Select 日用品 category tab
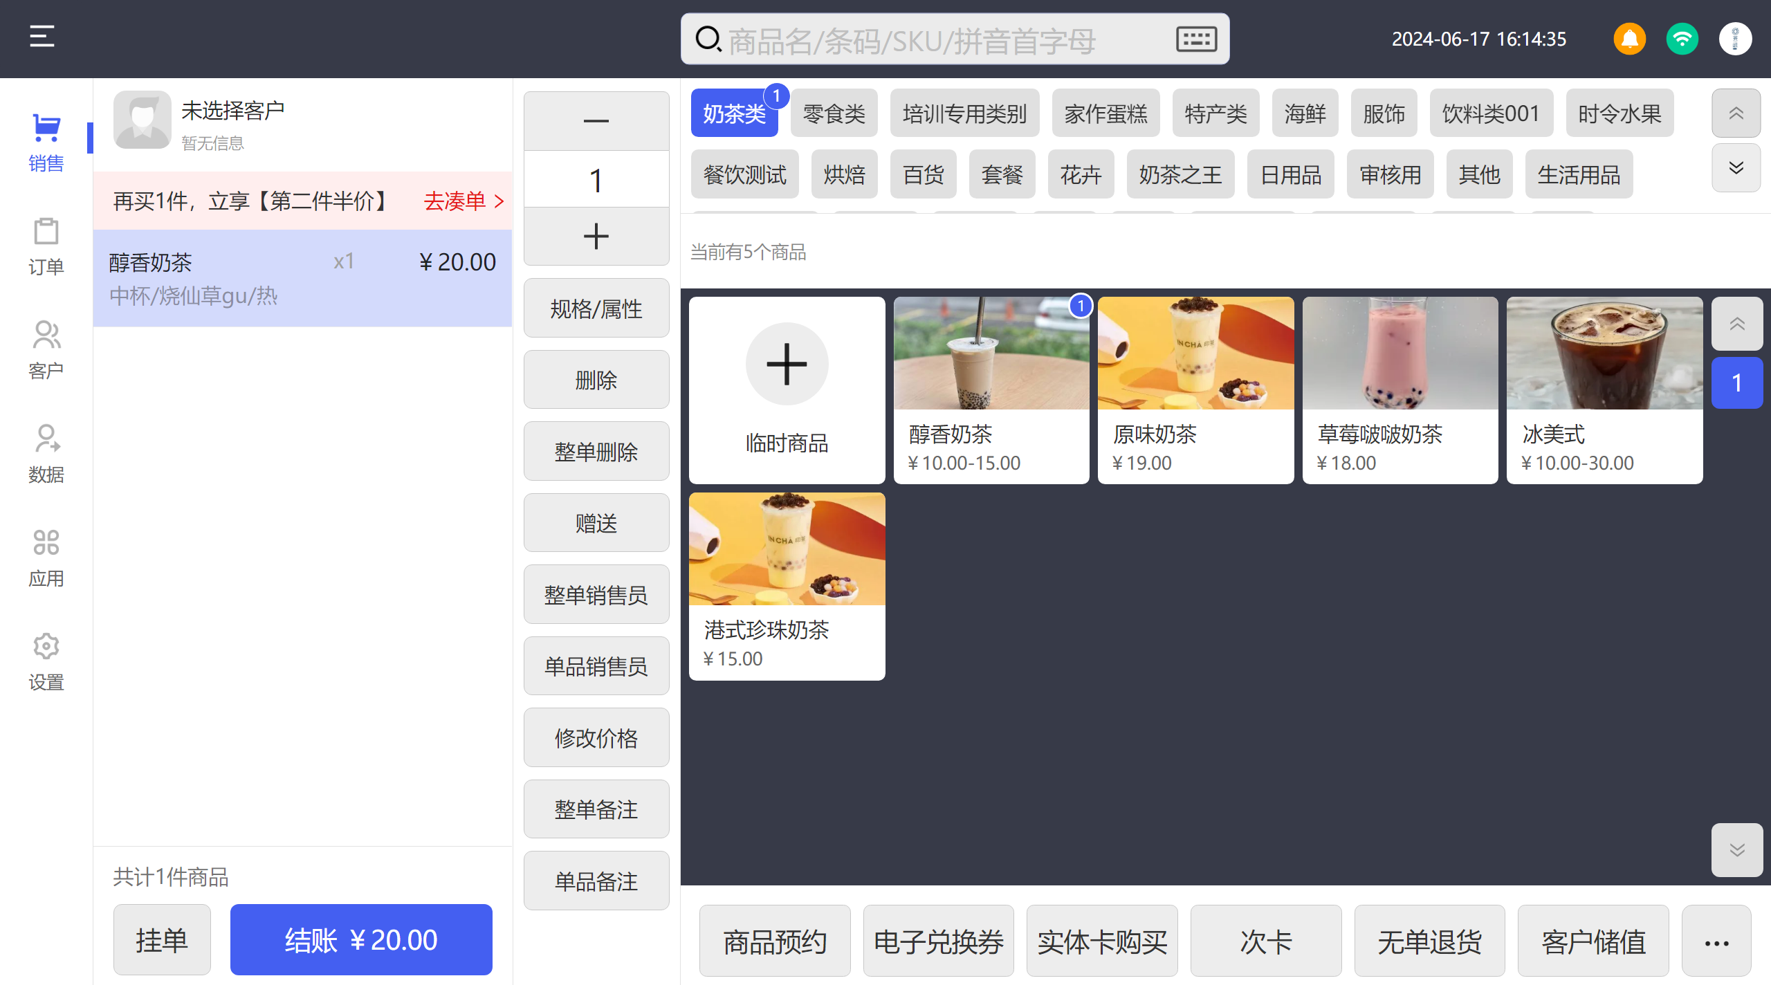Screen dimensions: 1771x985 [1291, 174]
